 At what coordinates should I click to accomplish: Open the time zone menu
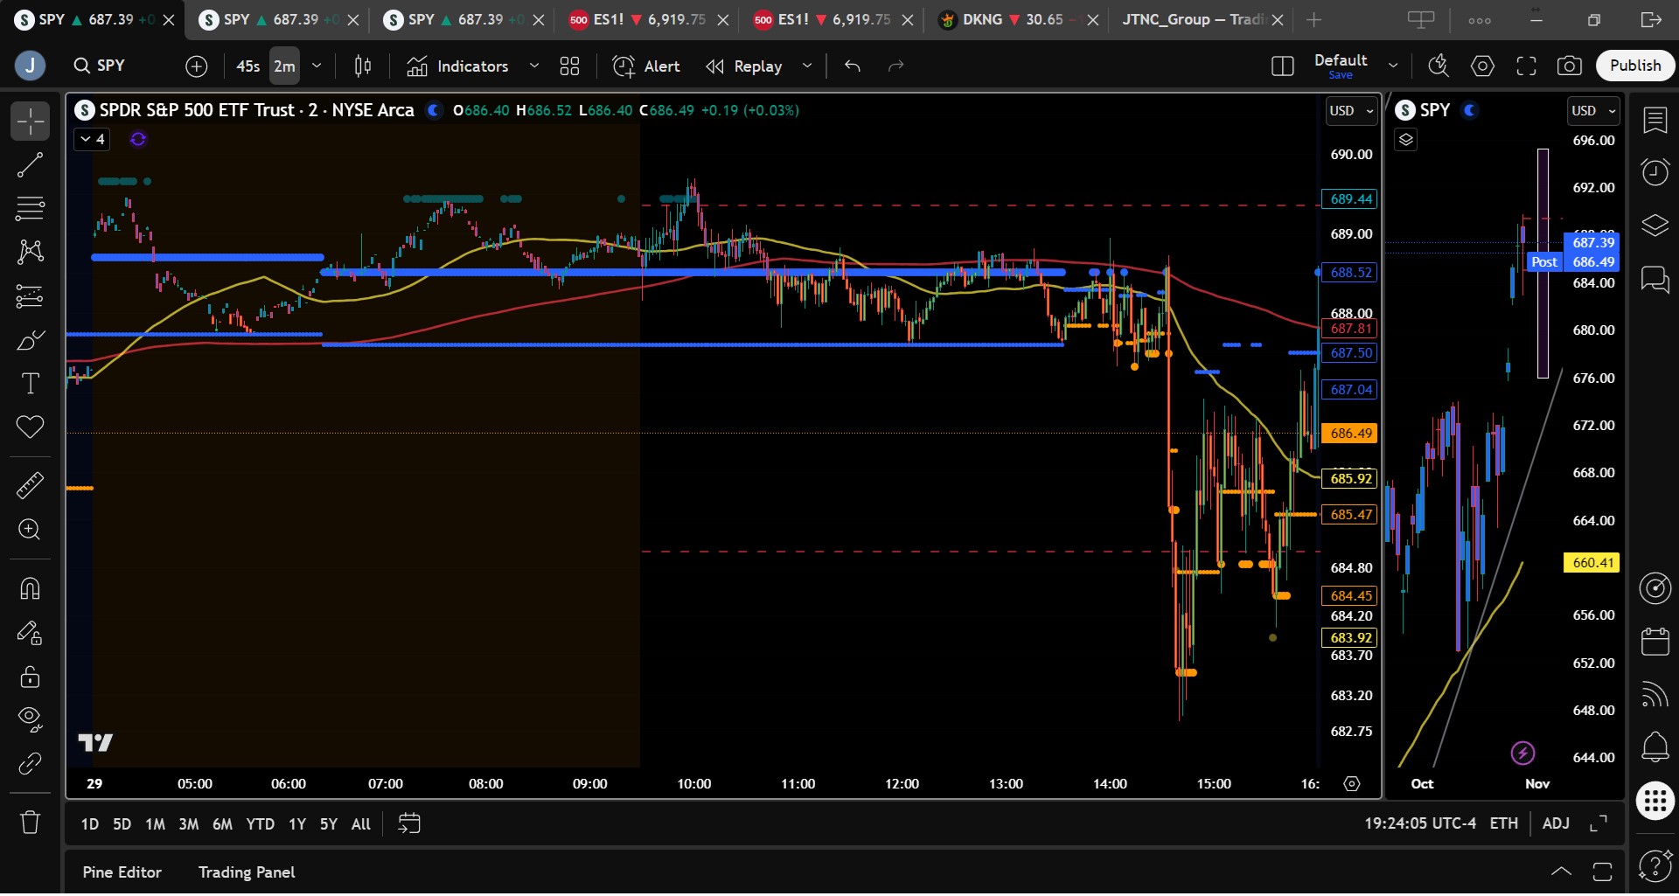click(1420, 823)
